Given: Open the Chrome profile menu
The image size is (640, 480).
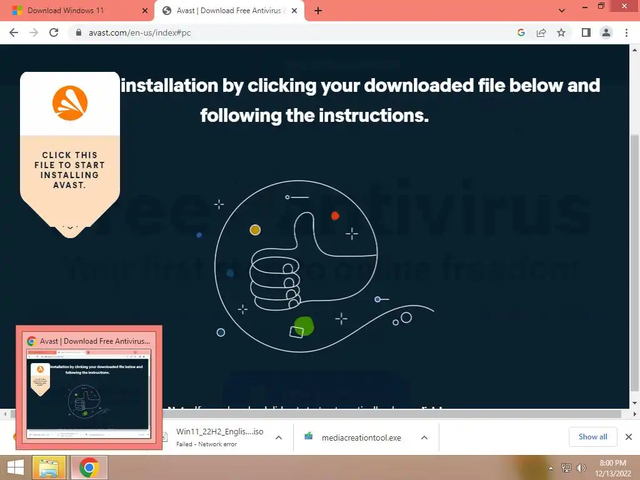Looking at the screenshot, I should (606, 32).
